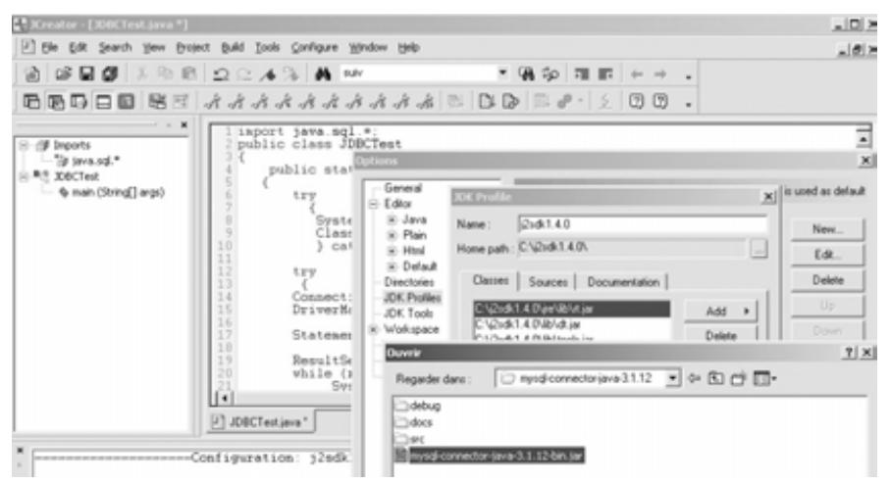Select JDK Profiles in Options tree
The image size is (890, 484).
click(411, 298)
